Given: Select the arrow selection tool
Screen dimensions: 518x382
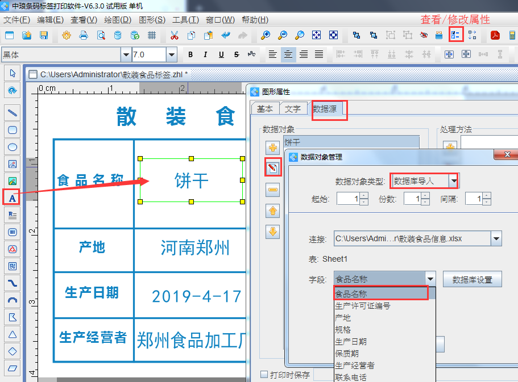Looking at the screenshot, I should coord(12,73).
